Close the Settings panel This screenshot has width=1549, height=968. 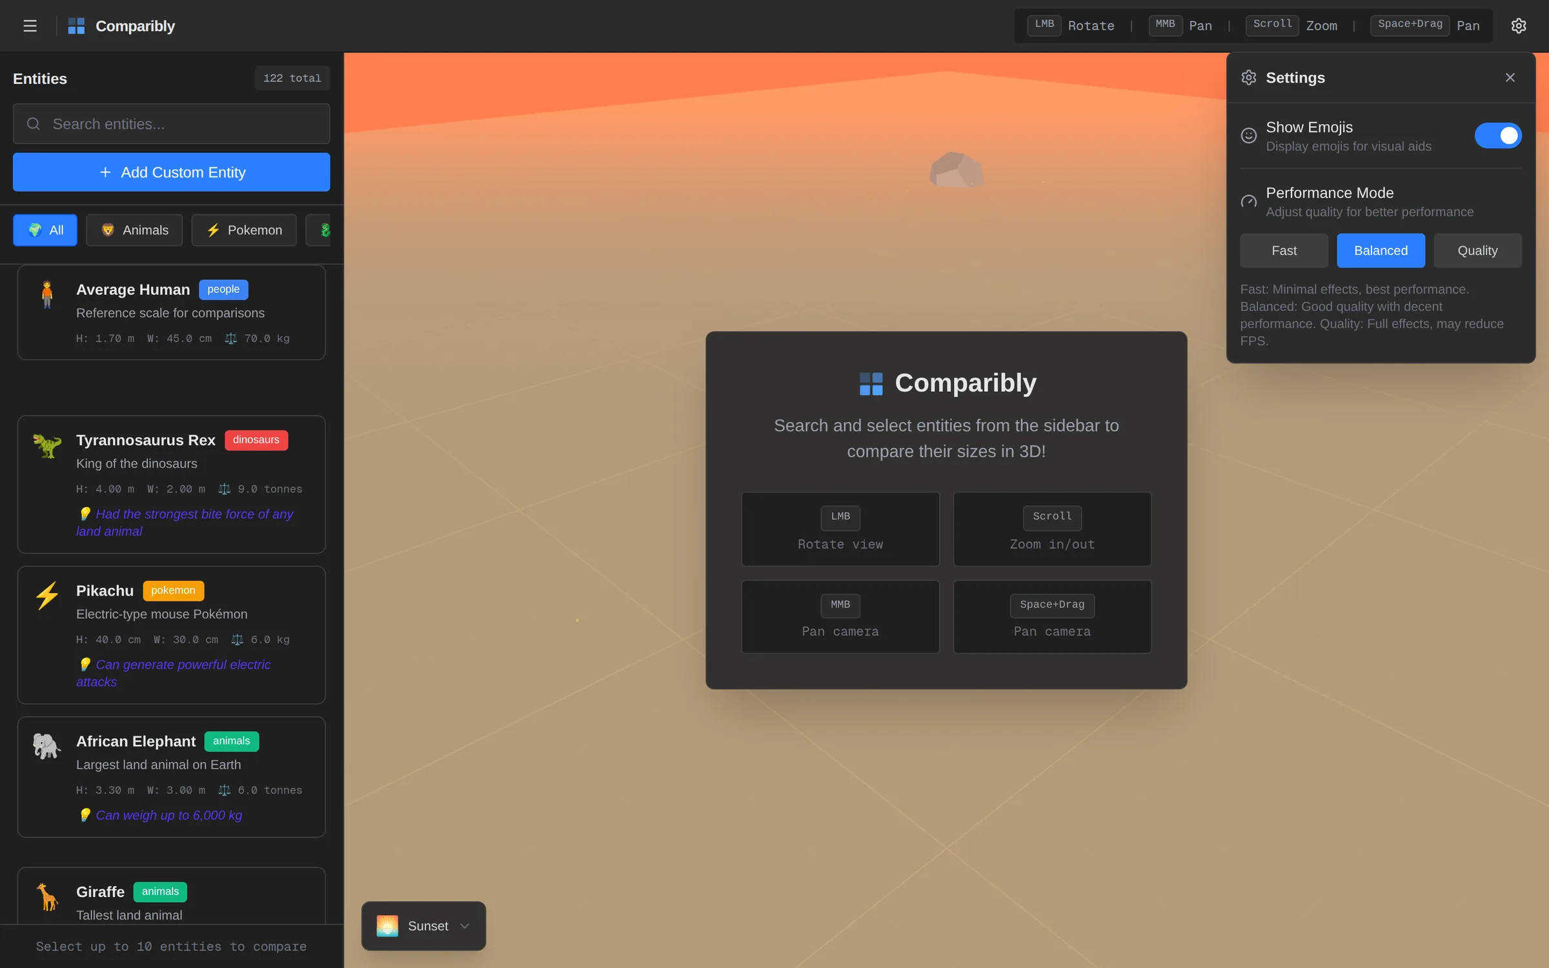pos(1510,77)
